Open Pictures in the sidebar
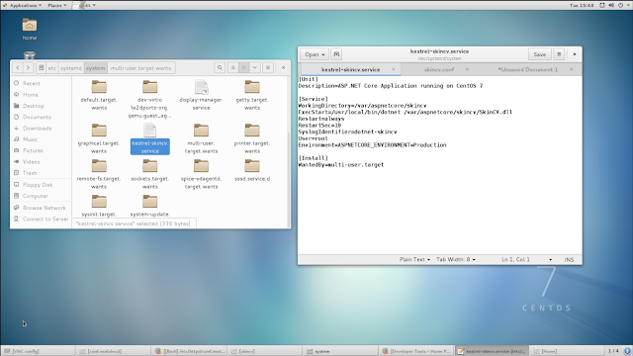This screenshot has height=356, width=633. tap(41, 150)
